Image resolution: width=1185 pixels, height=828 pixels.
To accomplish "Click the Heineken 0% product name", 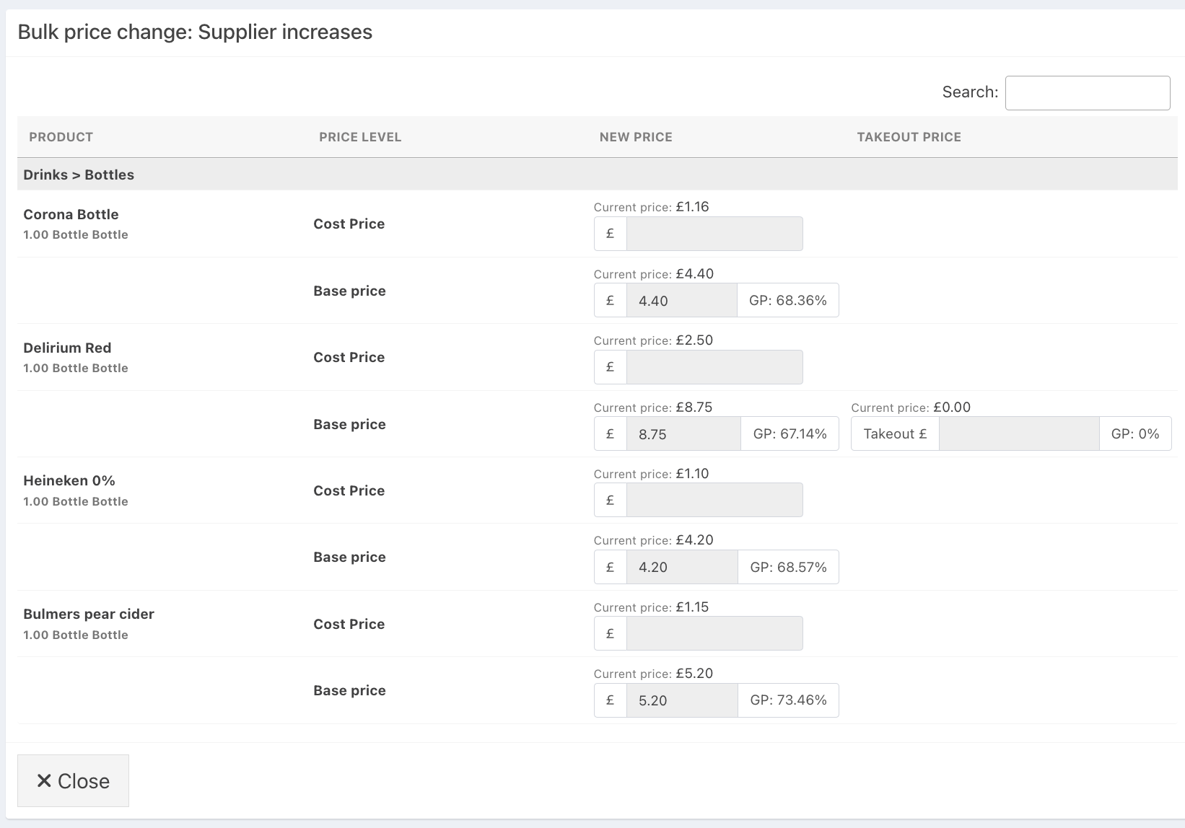I will pyautogui.click(x=69, y=480).
